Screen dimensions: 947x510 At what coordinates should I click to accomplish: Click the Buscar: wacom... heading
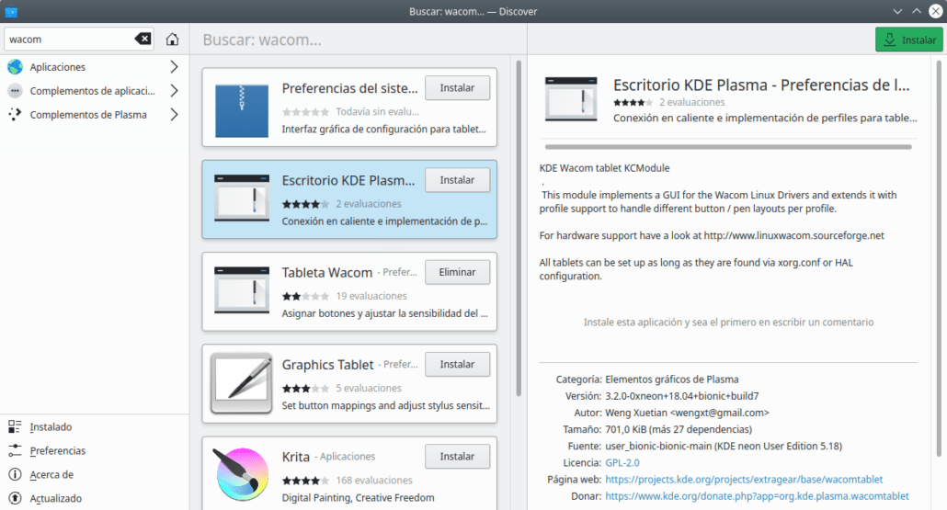[262, 40]
